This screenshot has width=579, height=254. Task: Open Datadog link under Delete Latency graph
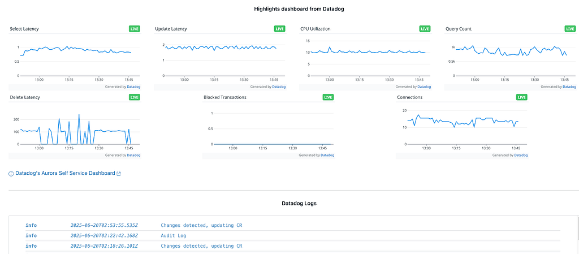pyautogui.click(x=133, y=156)
